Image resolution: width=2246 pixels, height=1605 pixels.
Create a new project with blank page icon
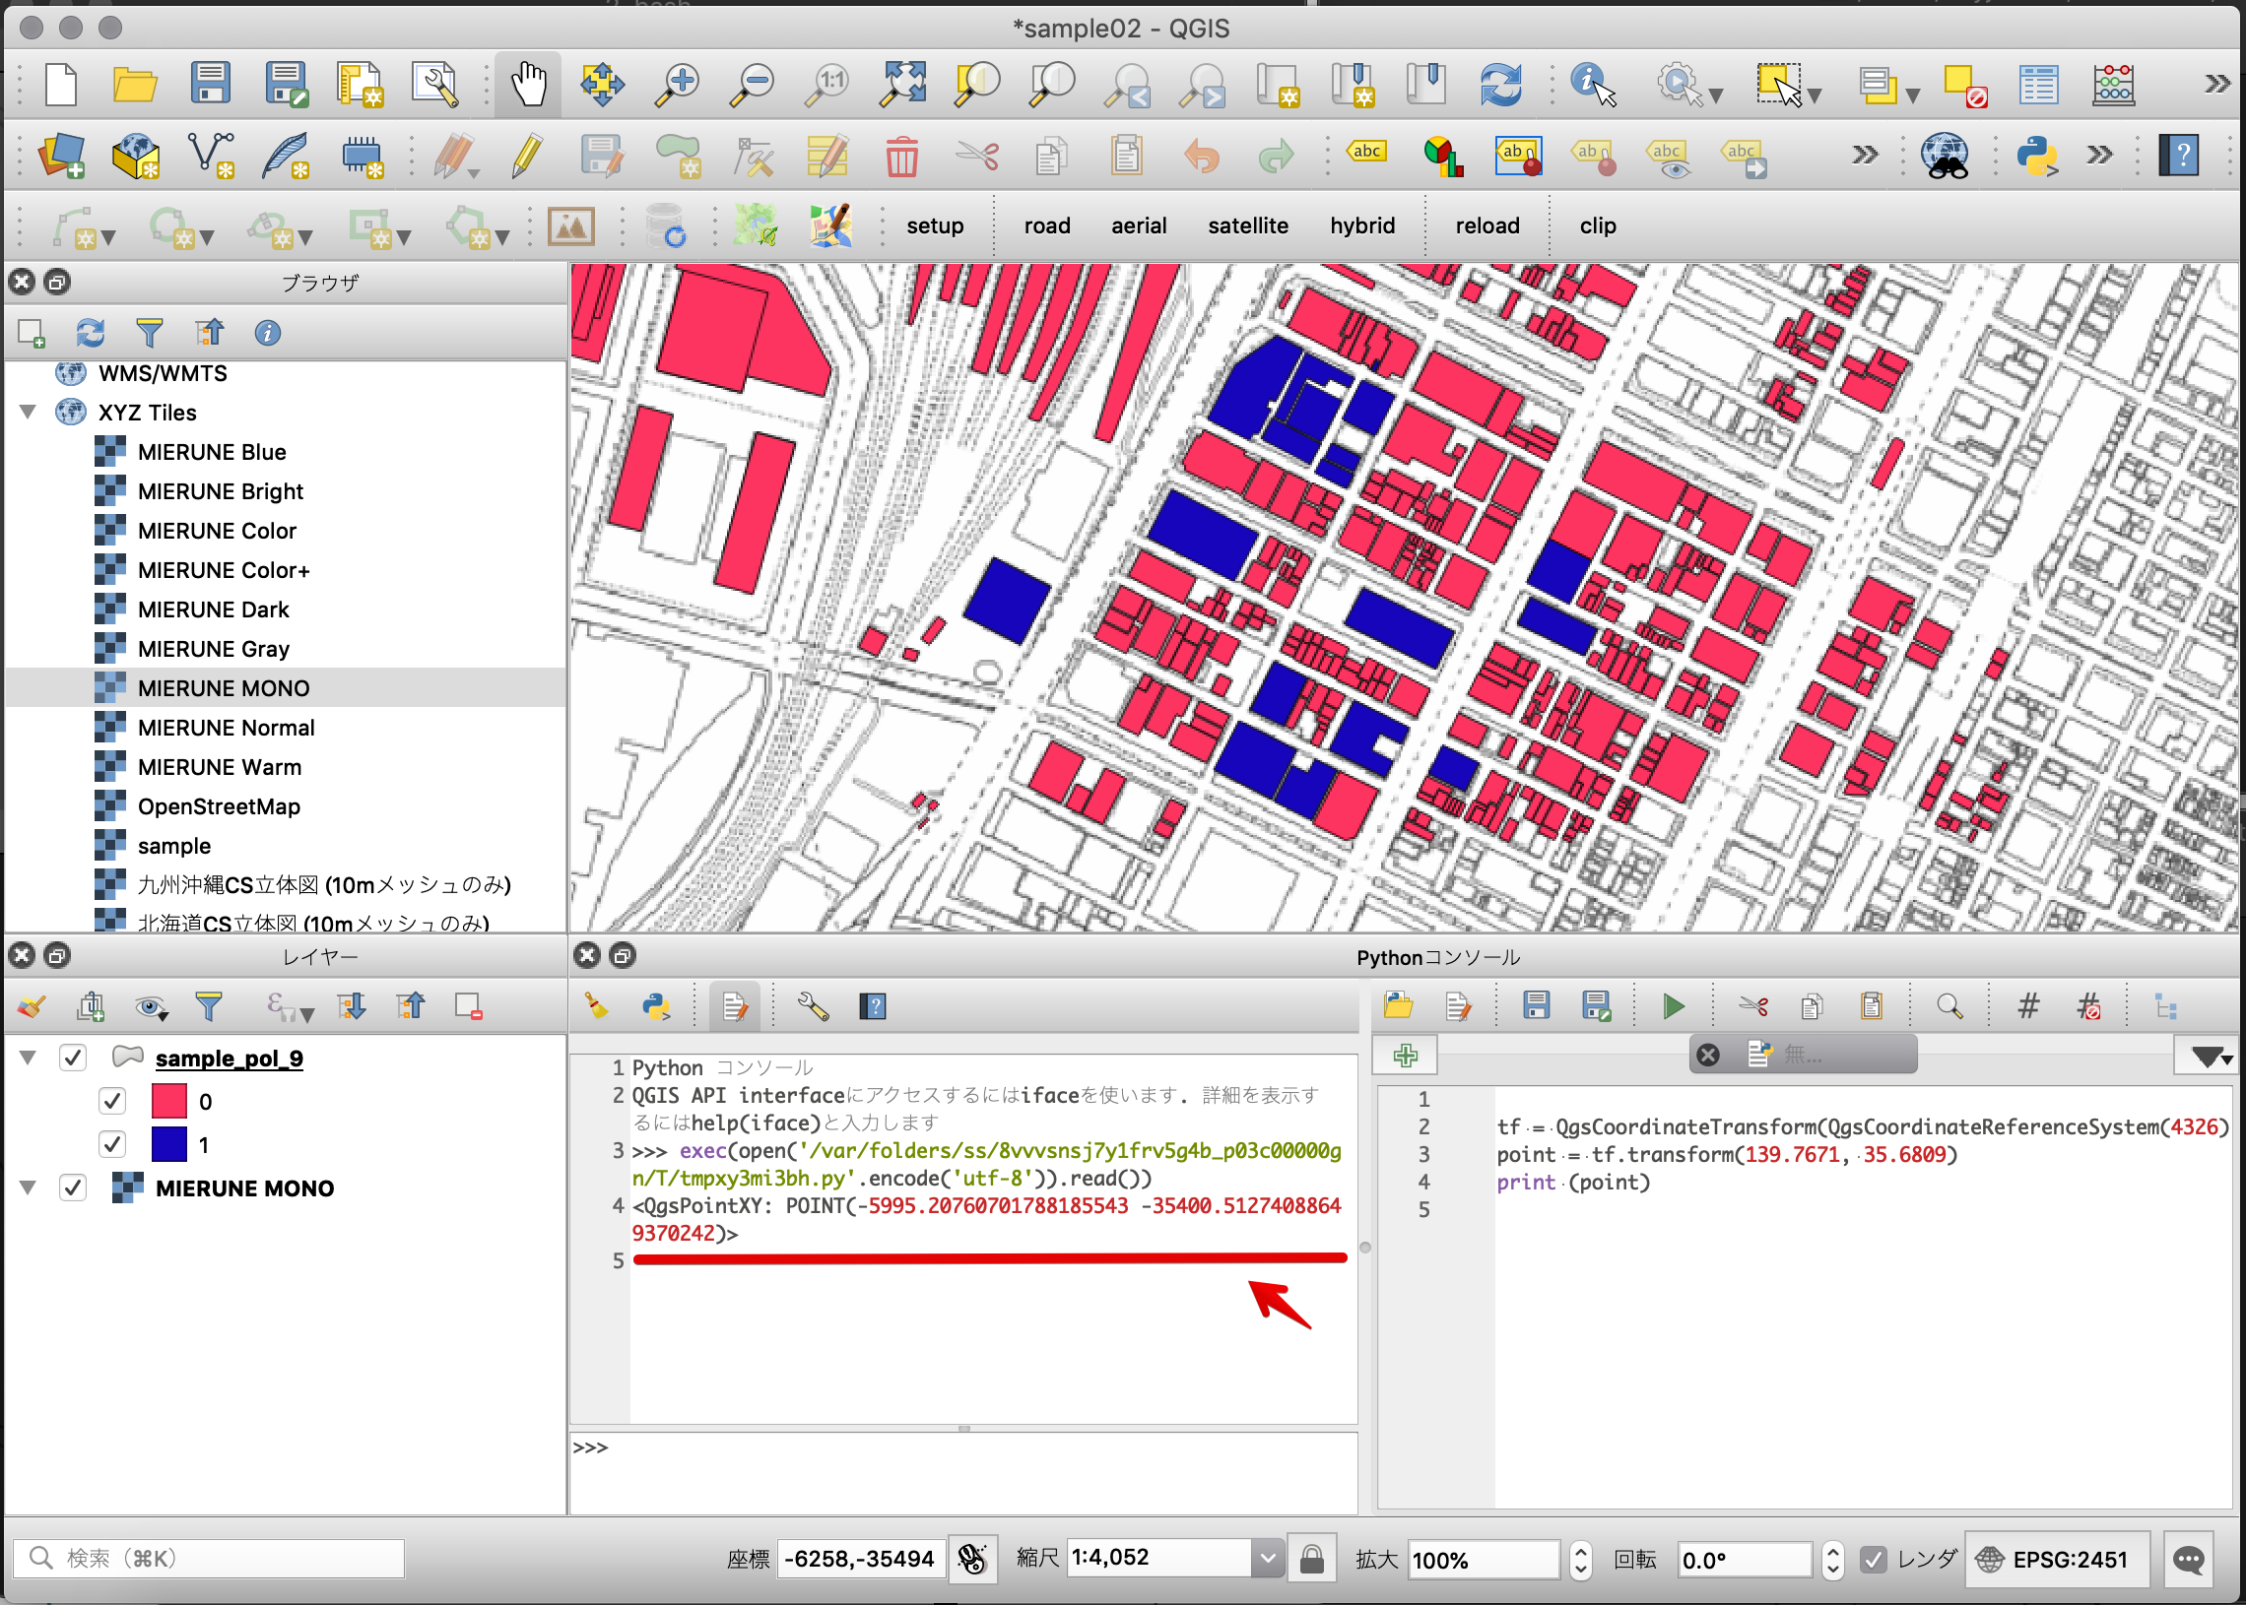[x=61, y=84]
